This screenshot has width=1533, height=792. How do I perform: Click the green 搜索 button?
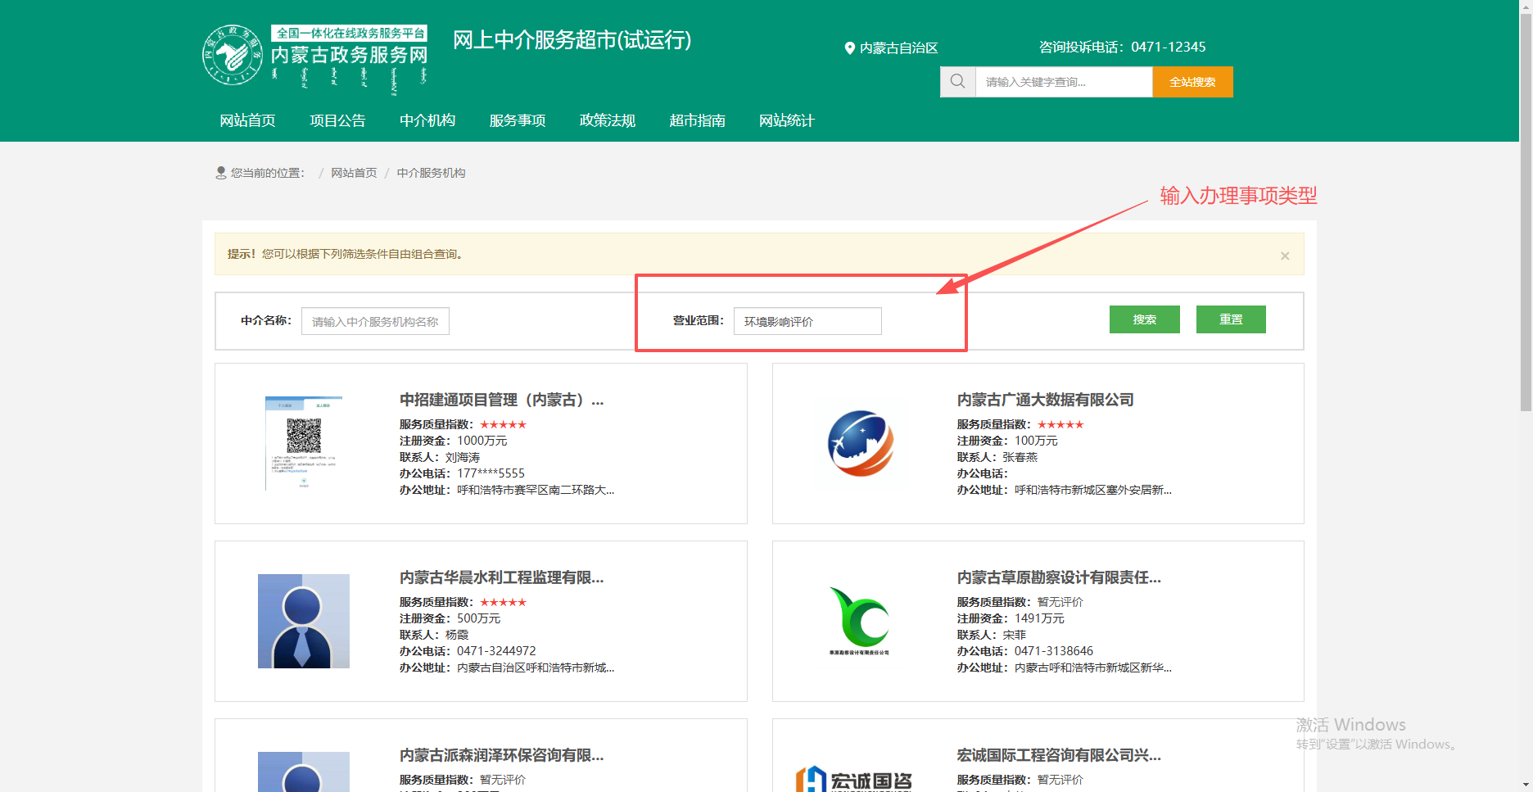[1144, 319]
